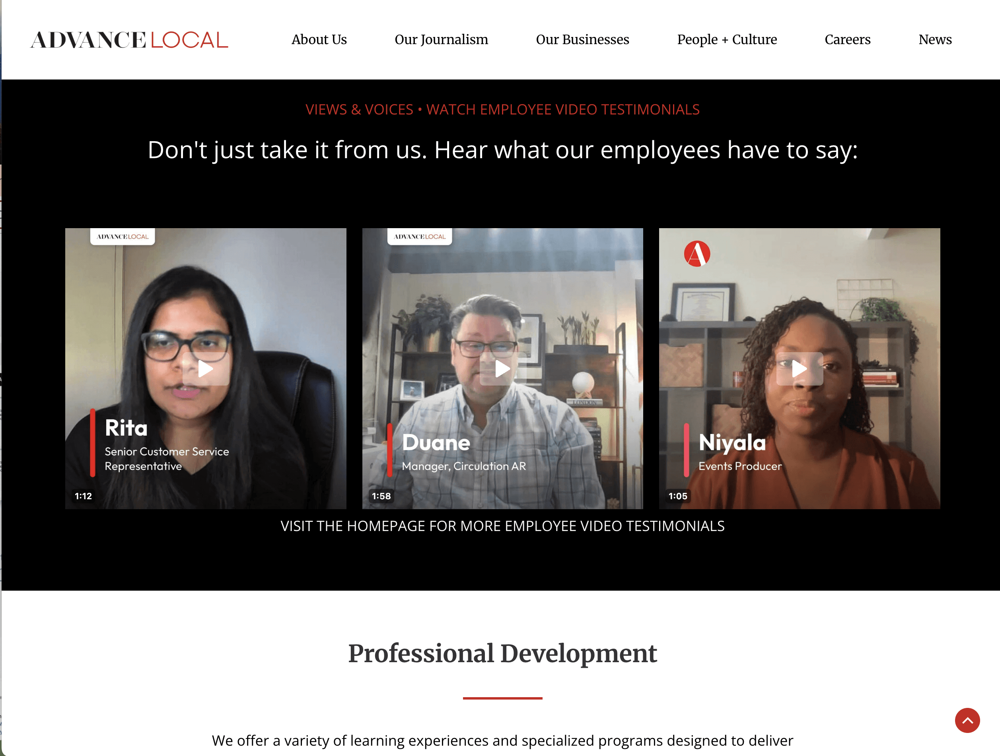Play Rita's testimonial video
Viewport: 1000px width, 756px height.
(206, 369)
